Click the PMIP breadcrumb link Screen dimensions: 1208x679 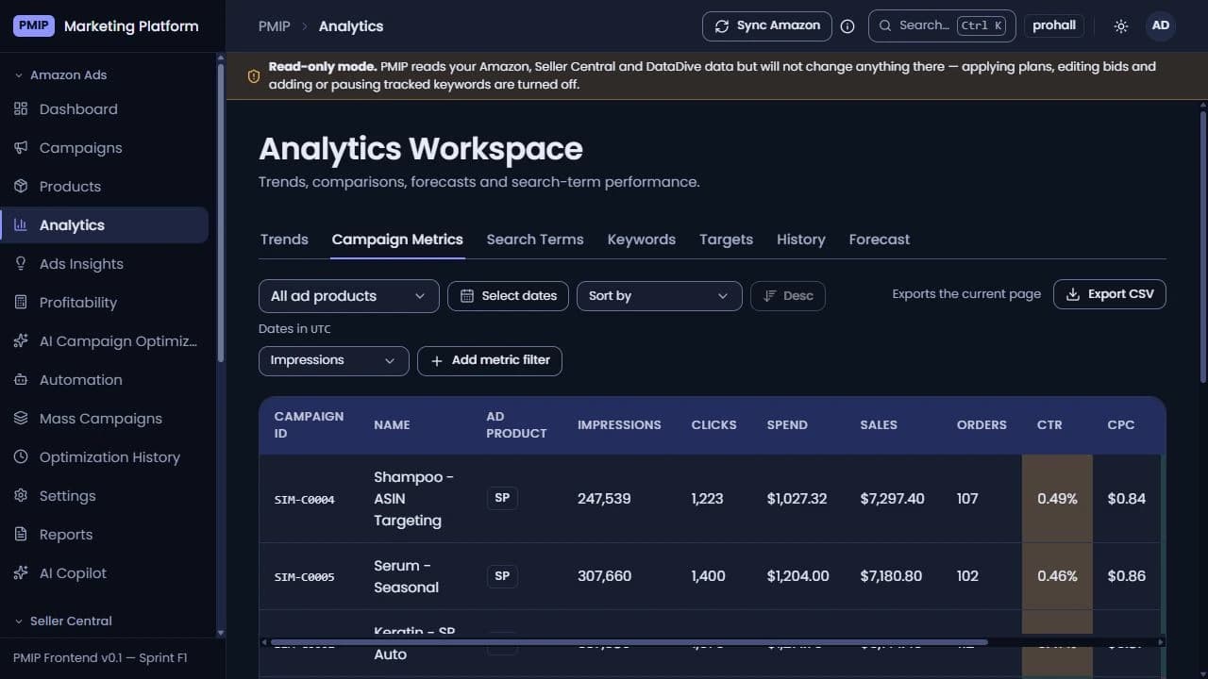coord(275,26)
